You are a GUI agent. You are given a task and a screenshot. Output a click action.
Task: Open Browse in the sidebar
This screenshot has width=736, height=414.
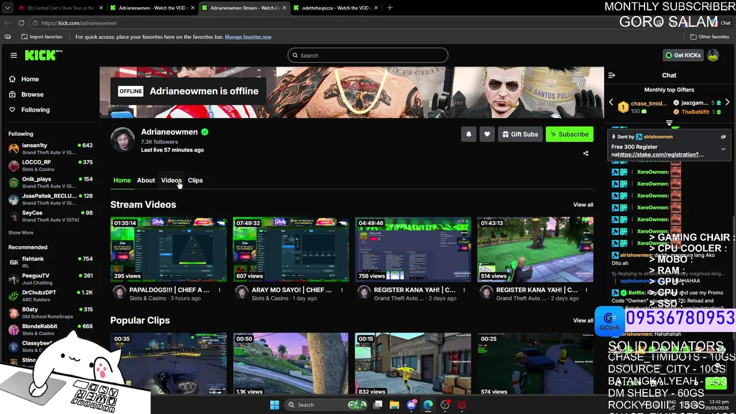32,94
